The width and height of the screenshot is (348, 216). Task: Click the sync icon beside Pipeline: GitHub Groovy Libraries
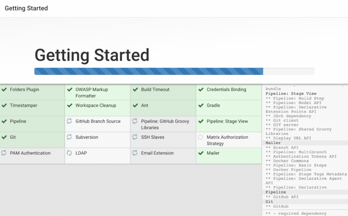click(x=135, y=121)
